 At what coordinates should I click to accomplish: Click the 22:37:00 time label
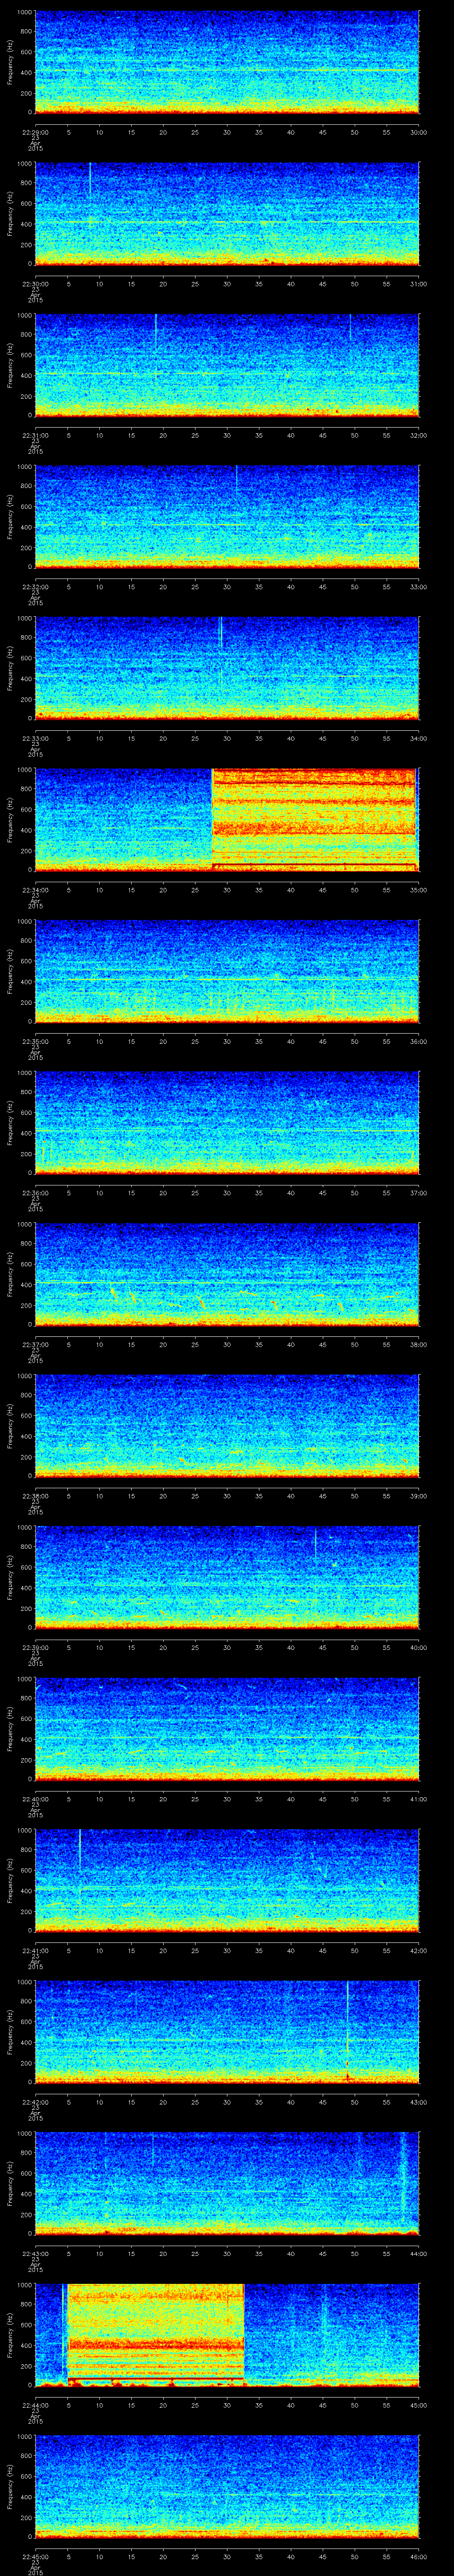click(35, 1344)
